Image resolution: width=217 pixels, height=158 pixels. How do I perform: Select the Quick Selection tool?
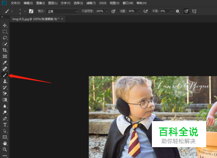coord(5,44)
